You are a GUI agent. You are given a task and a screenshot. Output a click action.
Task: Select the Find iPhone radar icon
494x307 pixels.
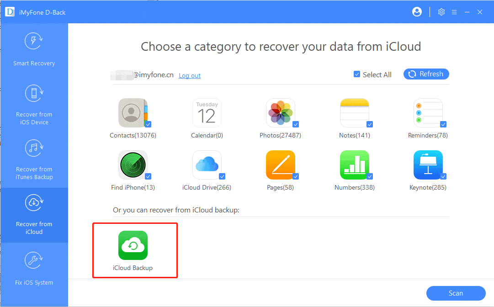(x=133, y=165)
